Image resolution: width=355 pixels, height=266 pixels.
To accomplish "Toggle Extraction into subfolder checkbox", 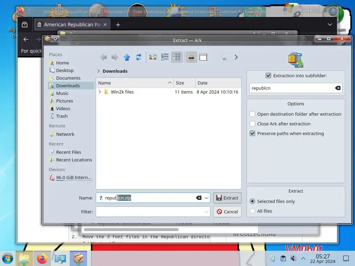I will (268, 76).
